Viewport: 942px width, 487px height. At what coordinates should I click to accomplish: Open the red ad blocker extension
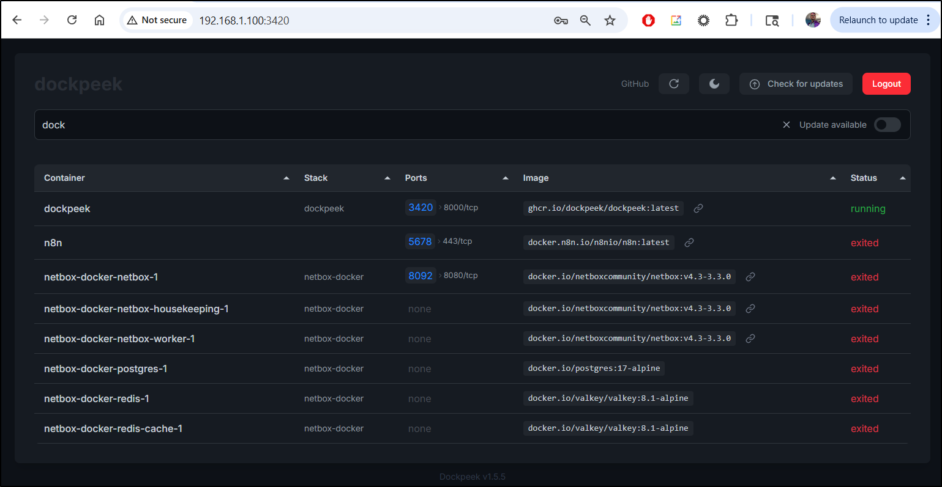pyautogui.click(x=649, y=20)
